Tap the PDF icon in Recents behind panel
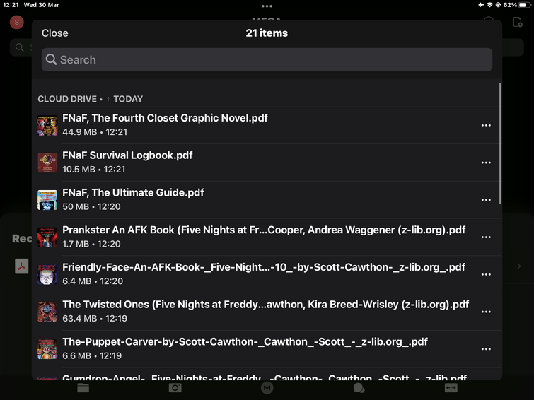Viewport: 534px width, 400px height. 22,266
